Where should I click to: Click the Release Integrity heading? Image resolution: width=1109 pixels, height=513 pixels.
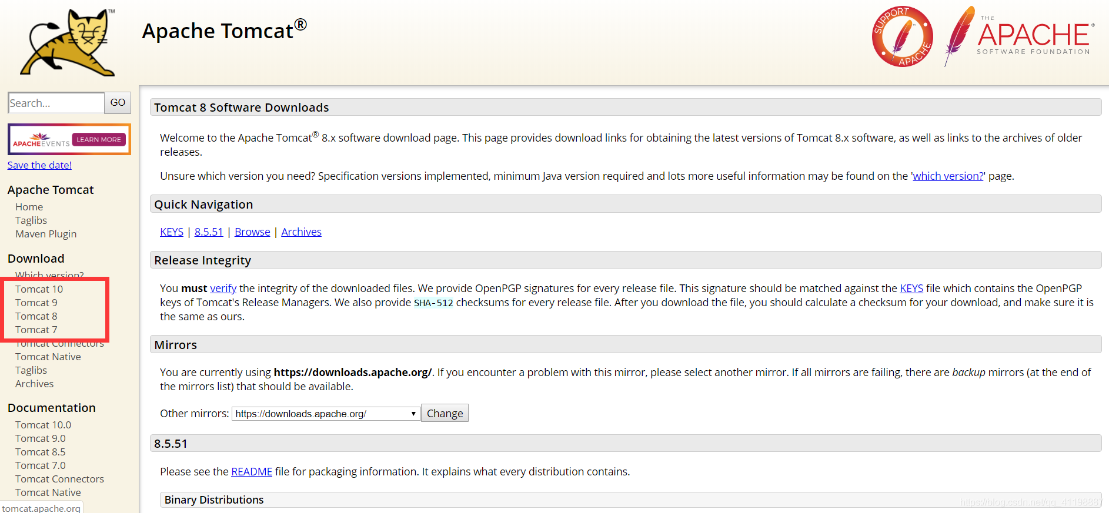pyautogui.click(x=202, y=260)
